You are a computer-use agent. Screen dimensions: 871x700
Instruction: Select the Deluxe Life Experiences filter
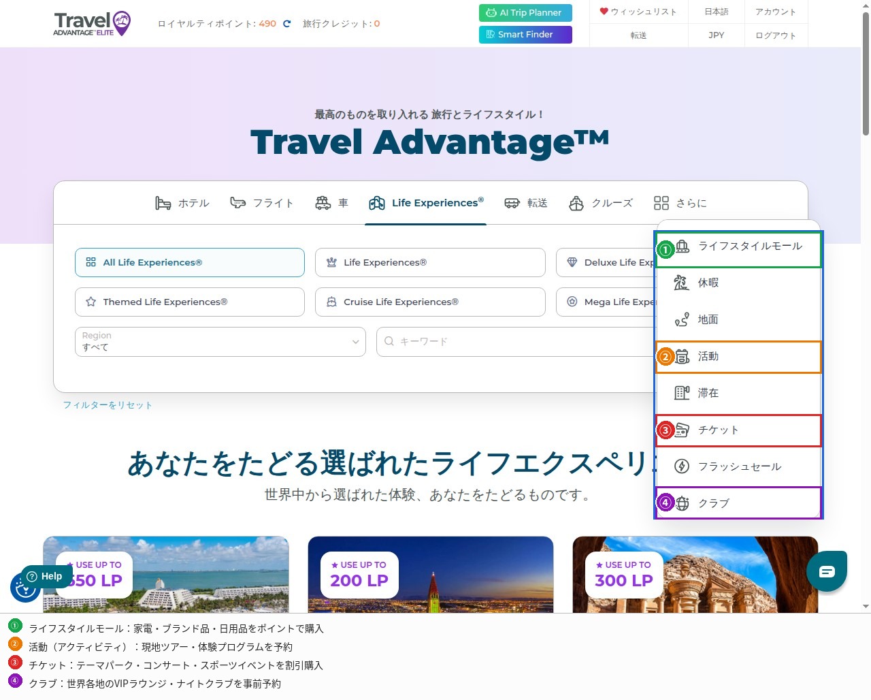pos(605,262)
